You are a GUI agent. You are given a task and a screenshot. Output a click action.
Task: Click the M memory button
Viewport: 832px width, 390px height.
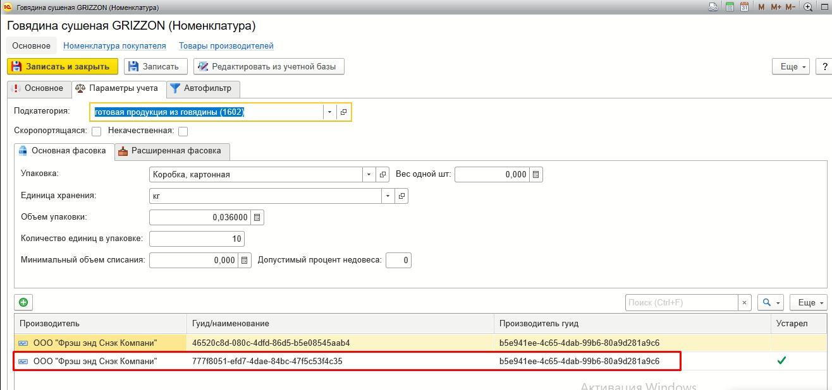click(761, 7)
